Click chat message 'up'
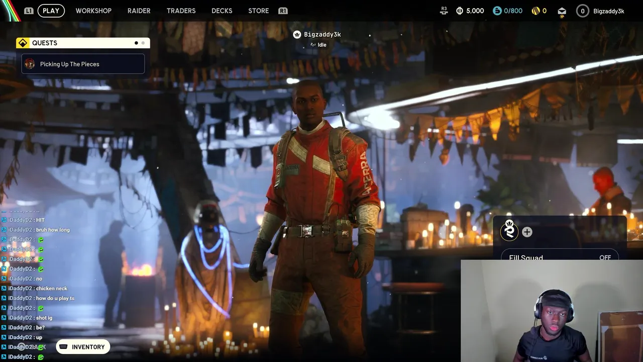This screenshot has width=643, height=362. (x=39, y=337)
